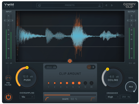Click the output 0.0 dB value
The height and width of the screenshot is (104, 139).
[132, 63]
